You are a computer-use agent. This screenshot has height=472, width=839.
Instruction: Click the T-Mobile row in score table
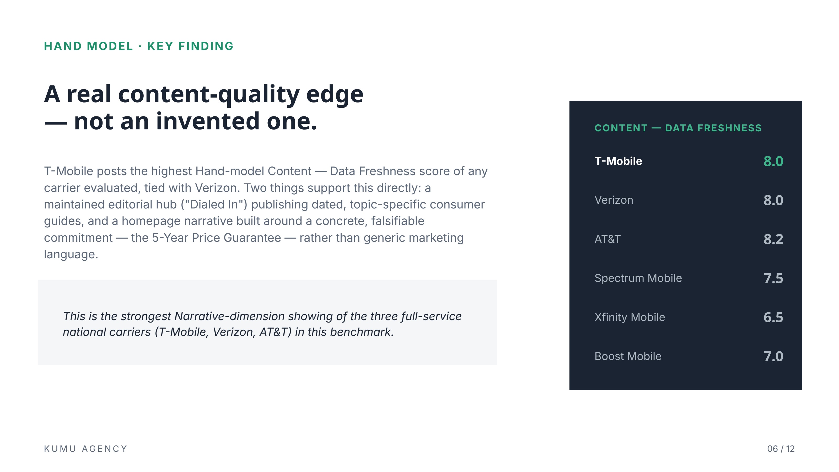click(x=689, y=161)
